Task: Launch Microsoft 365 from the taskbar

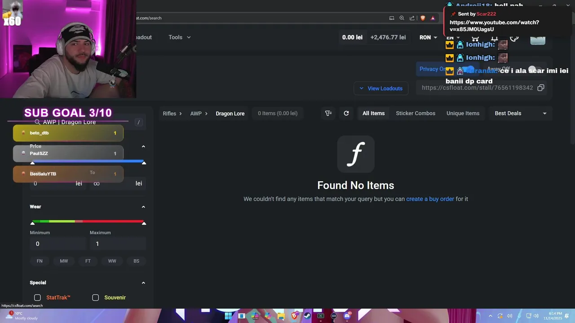Action: tap(255, 316)
